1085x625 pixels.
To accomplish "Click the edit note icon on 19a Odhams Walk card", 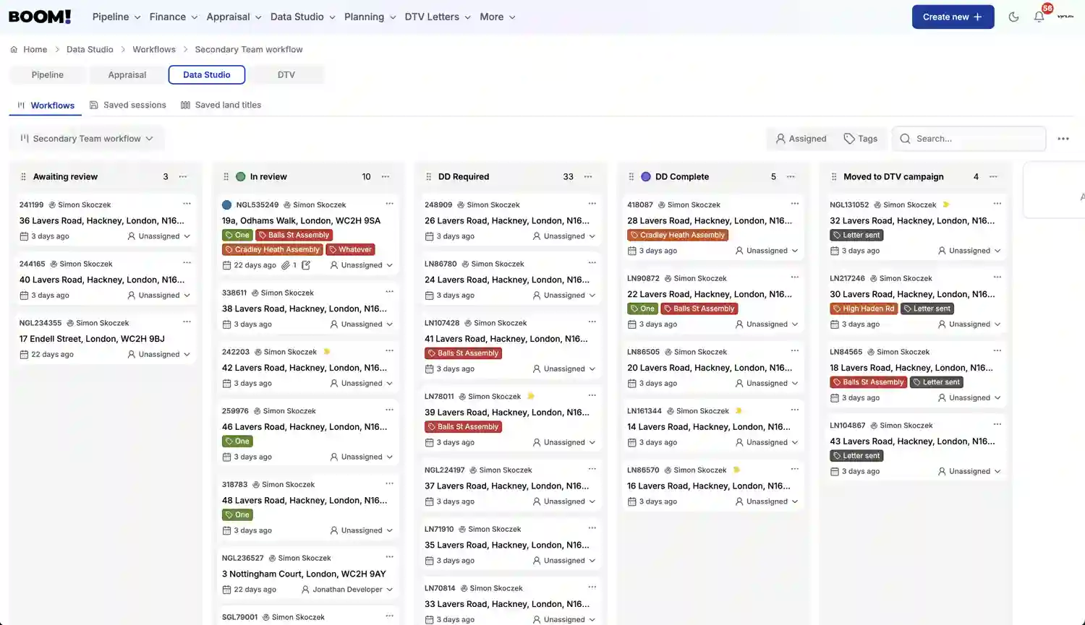I will tap(306, 265).
